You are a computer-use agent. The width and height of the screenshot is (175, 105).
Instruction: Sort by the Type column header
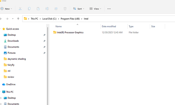coord(131,26)
